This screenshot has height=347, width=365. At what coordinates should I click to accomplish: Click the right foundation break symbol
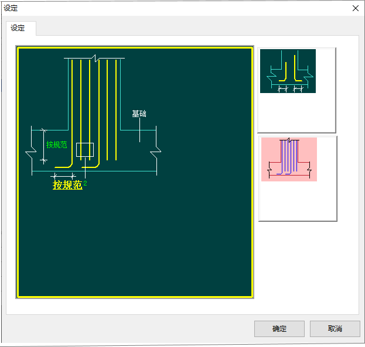155,156
